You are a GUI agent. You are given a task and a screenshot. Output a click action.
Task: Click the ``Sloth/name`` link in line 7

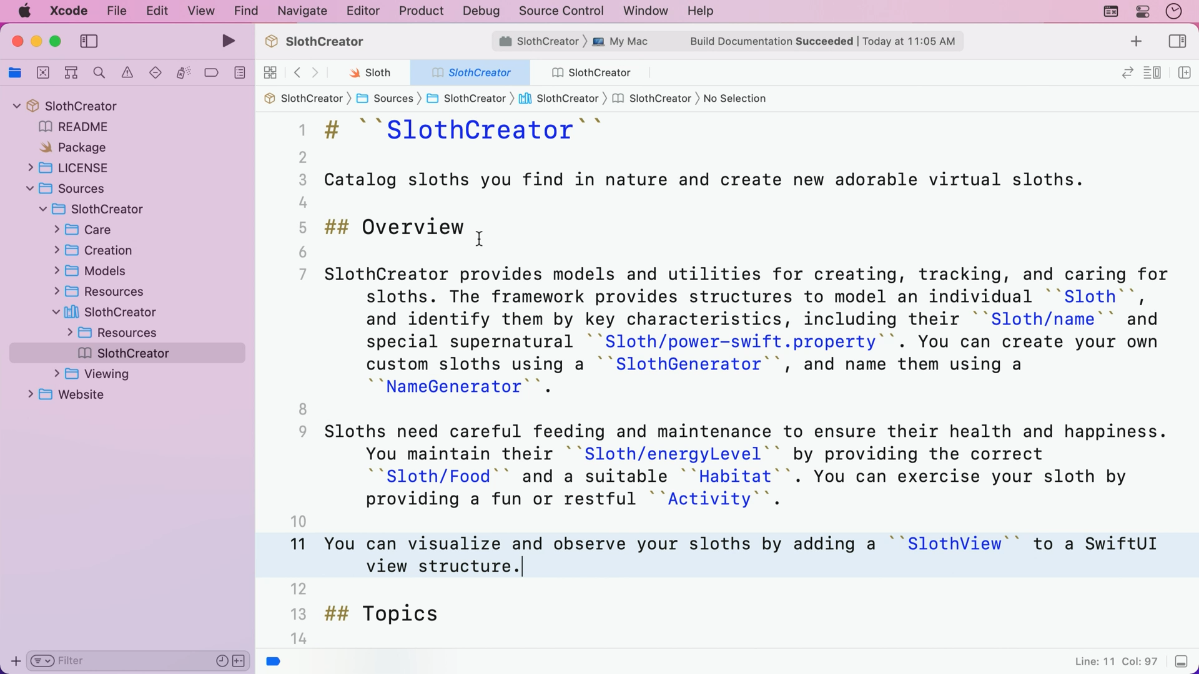(x=1043, y=320)
